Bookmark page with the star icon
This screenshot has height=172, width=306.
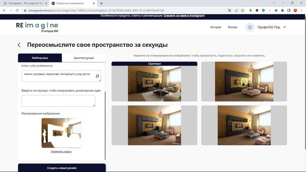coord(242,11)
